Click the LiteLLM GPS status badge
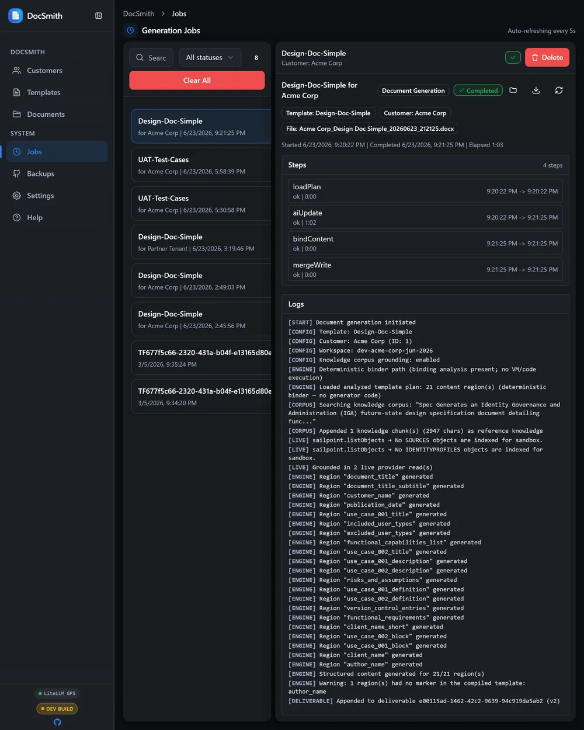Screen dimensions: 584x730 (57, 694)
